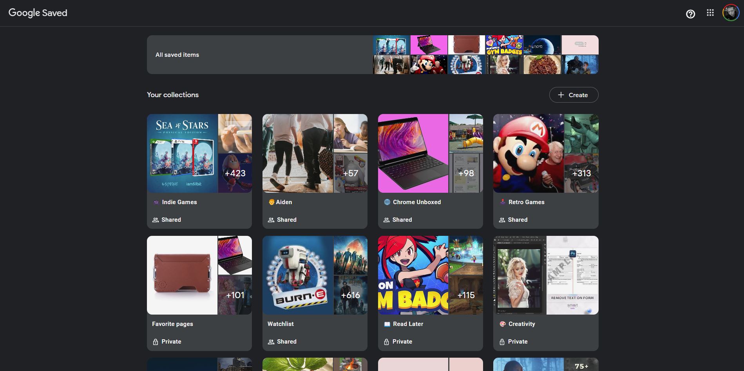Screen dimensions: 744x371
Task: Click the globe icon beside Chrome Unboxed
Action: click(x=387, y=202)
